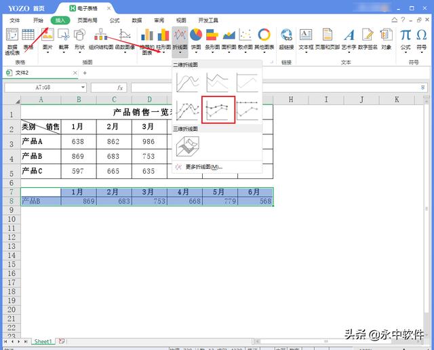This screenshot has height=350, width=434.
Task: Insert a text box (文本框)
Action: click(x=307, y=39)
